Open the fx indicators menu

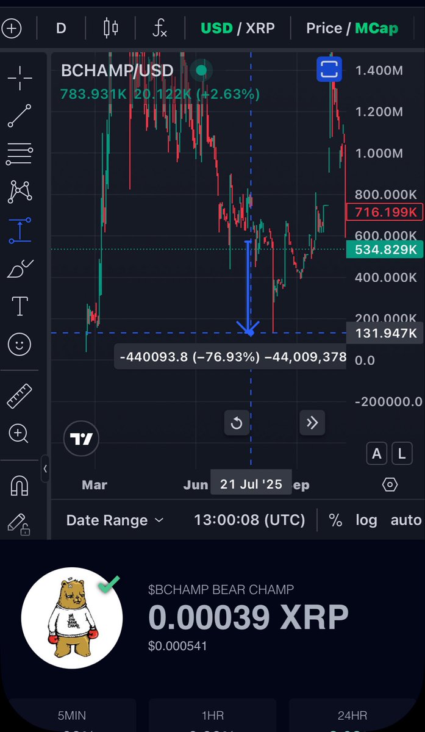160,28
